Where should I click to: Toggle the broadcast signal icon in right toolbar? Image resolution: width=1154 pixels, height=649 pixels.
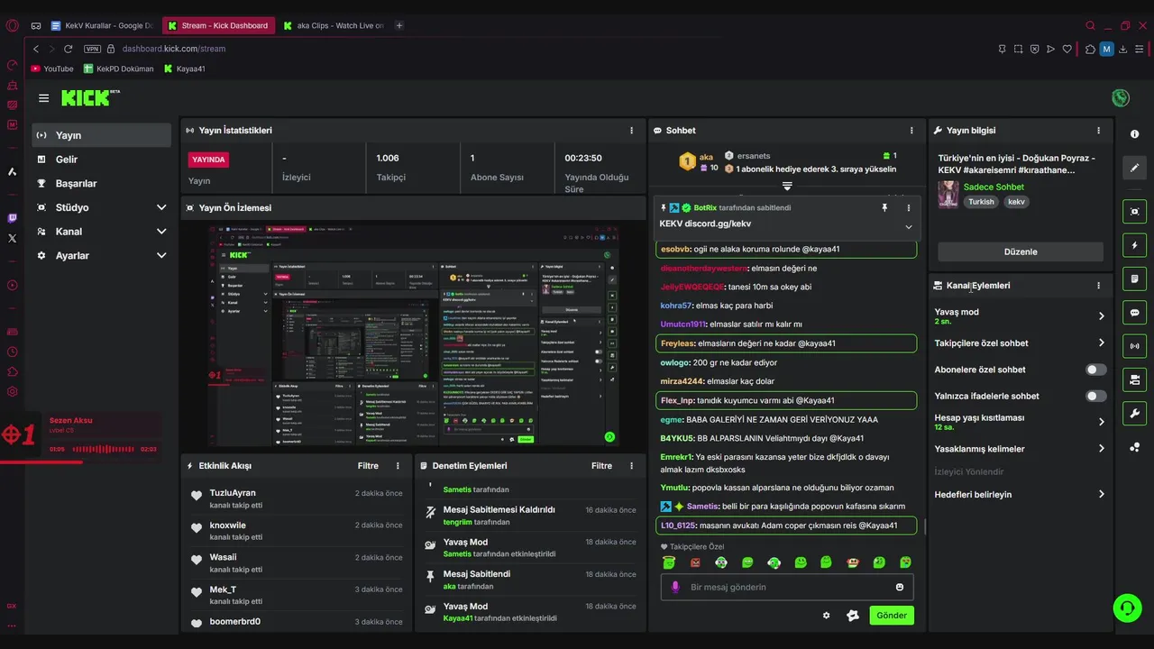(x=1134, y=346)
